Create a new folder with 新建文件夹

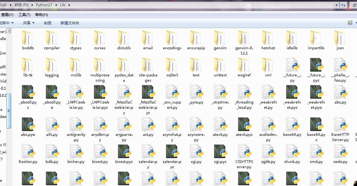pyautogui.click(x=70, y=23)
